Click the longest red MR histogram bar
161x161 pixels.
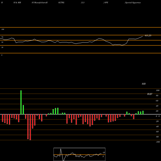pos(30,127)
